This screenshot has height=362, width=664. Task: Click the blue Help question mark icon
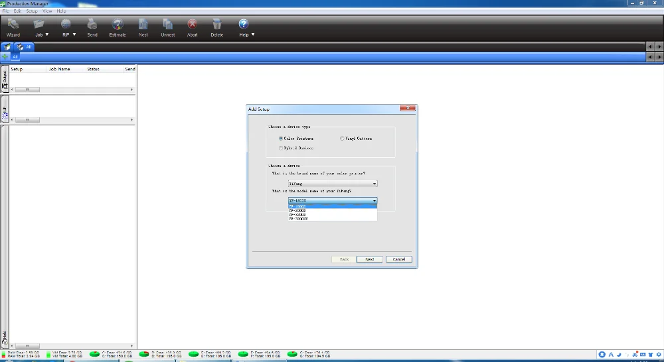pos(243,24)
